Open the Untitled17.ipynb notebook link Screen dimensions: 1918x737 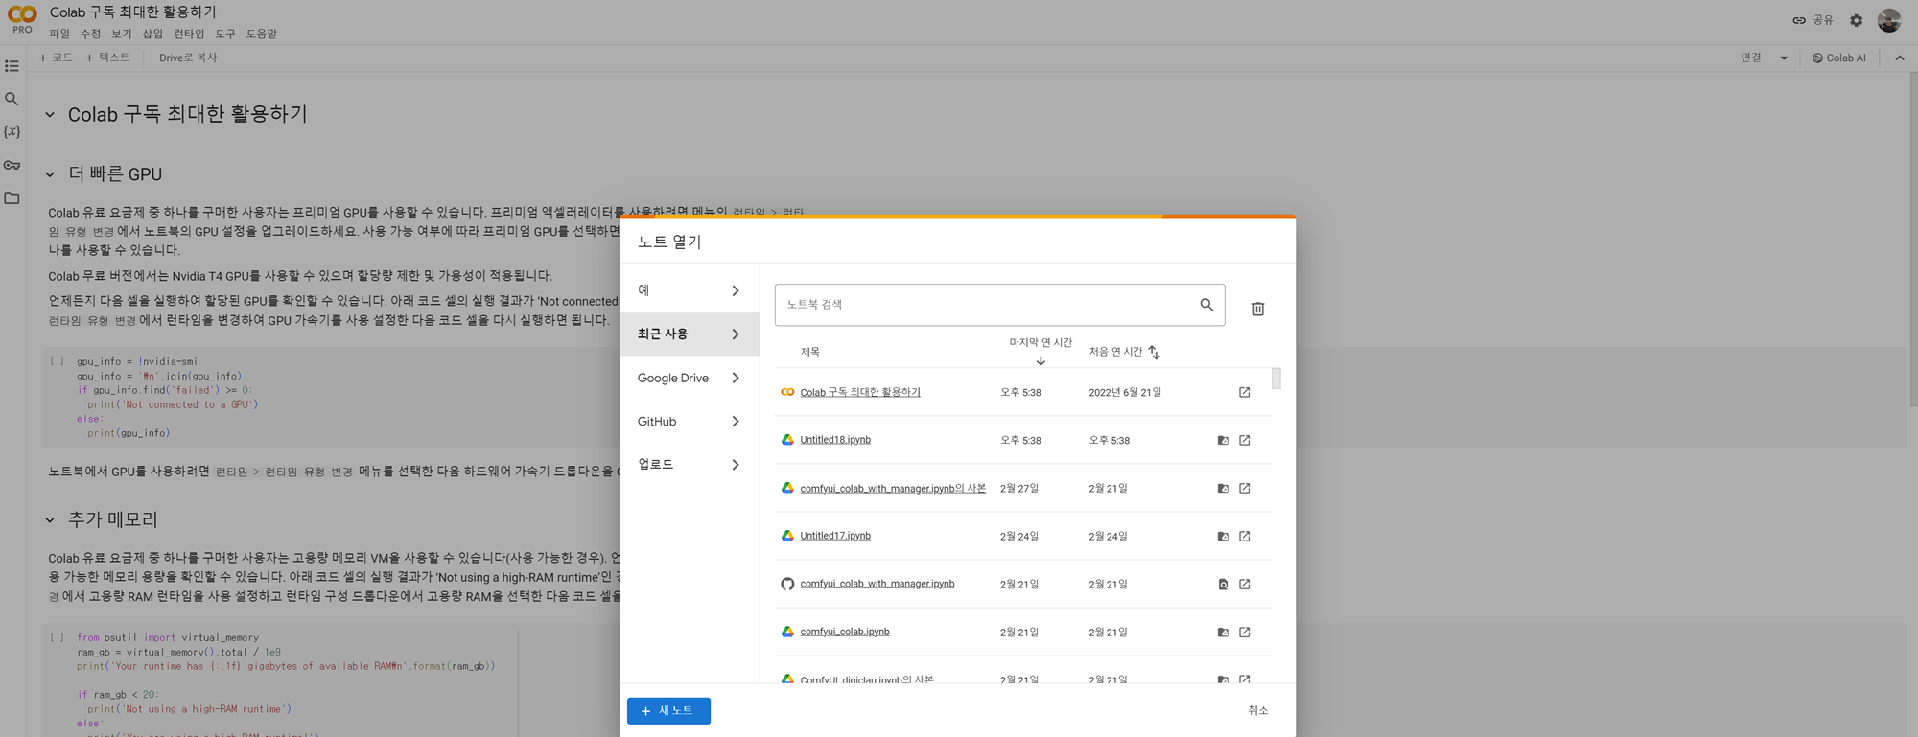(835, 536)
